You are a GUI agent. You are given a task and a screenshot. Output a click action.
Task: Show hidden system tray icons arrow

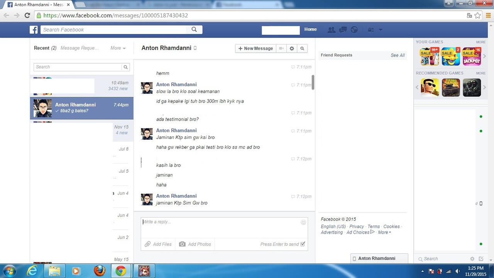point(422,271)
